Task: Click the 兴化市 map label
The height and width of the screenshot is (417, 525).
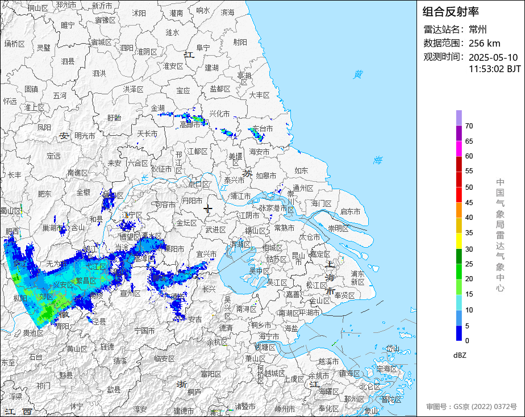Action: pos(220,114)
